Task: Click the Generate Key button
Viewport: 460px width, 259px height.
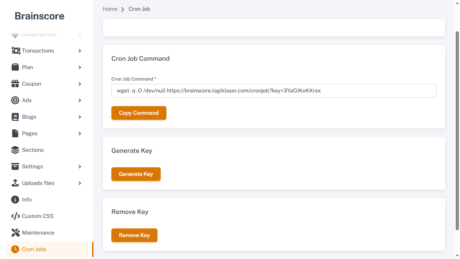Action: (x=136, y=174)
